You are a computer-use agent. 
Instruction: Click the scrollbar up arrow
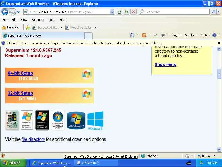pos(219,49)
